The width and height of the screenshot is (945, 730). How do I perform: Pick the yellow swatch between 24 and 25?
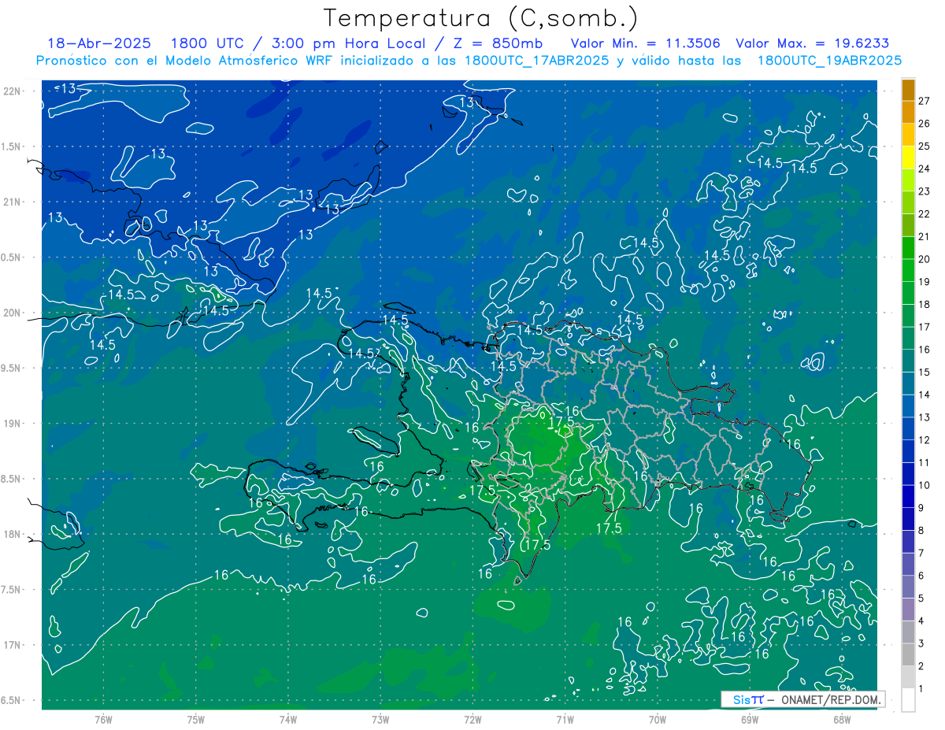tap(908, 157)
